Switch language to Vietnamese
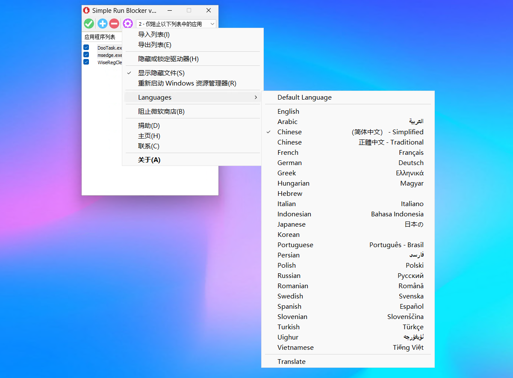The image size is (513, 378). [348, 348]
